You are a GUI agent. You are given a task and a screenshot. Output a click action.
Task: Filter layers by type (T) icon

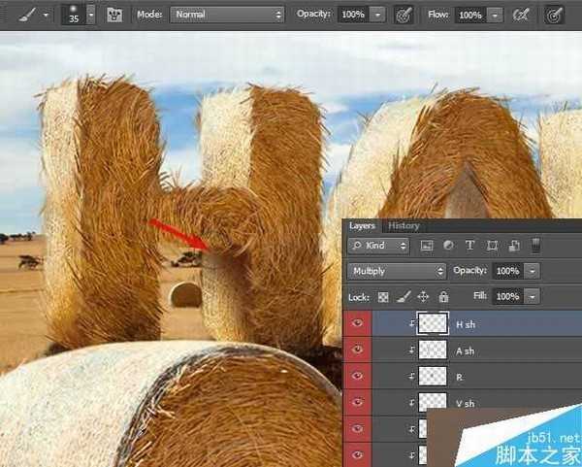tap(470, 247)
